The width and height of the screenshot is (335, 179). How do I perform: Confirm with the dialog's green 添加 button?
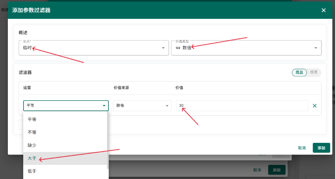[321, 148]
